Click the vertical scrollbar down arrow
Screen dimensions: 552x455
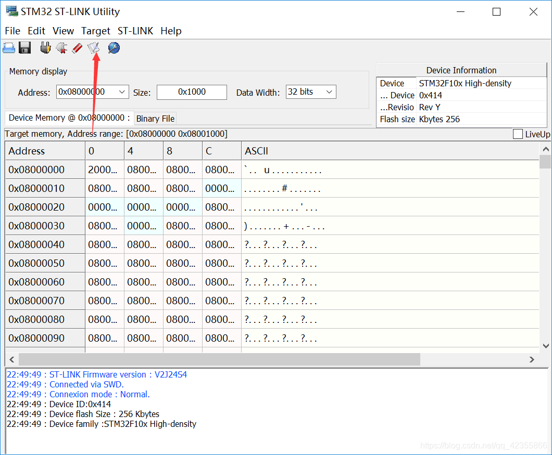(x=546, y=346)
